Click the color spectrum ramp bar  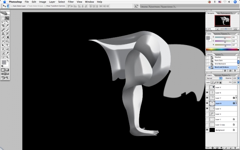click(222, 49)
